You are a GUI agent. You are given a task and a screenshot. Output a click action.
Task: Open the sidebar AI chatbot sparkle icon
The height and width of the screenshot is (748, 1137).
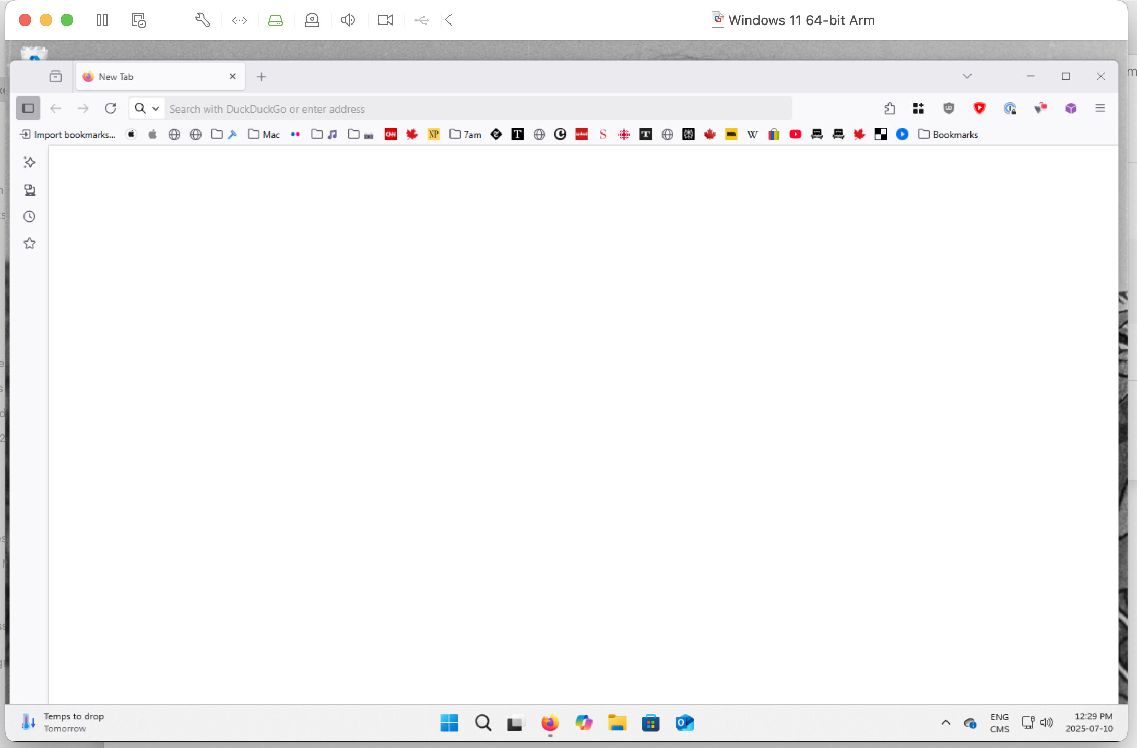coord(30,162)
